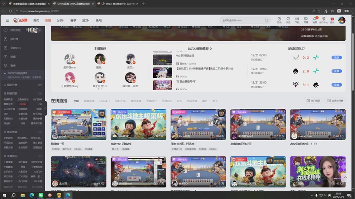
Task: Select the RPG filter tab
Action: click(x=179, y=101)
